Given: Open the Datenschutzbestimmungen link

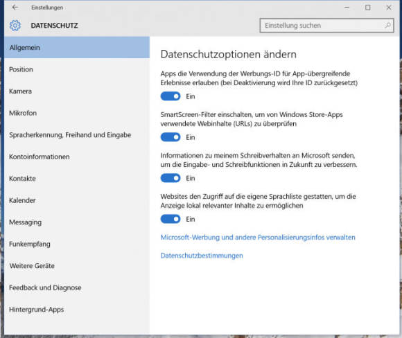Looking at the screenshot, I should [x=202, y=256].
